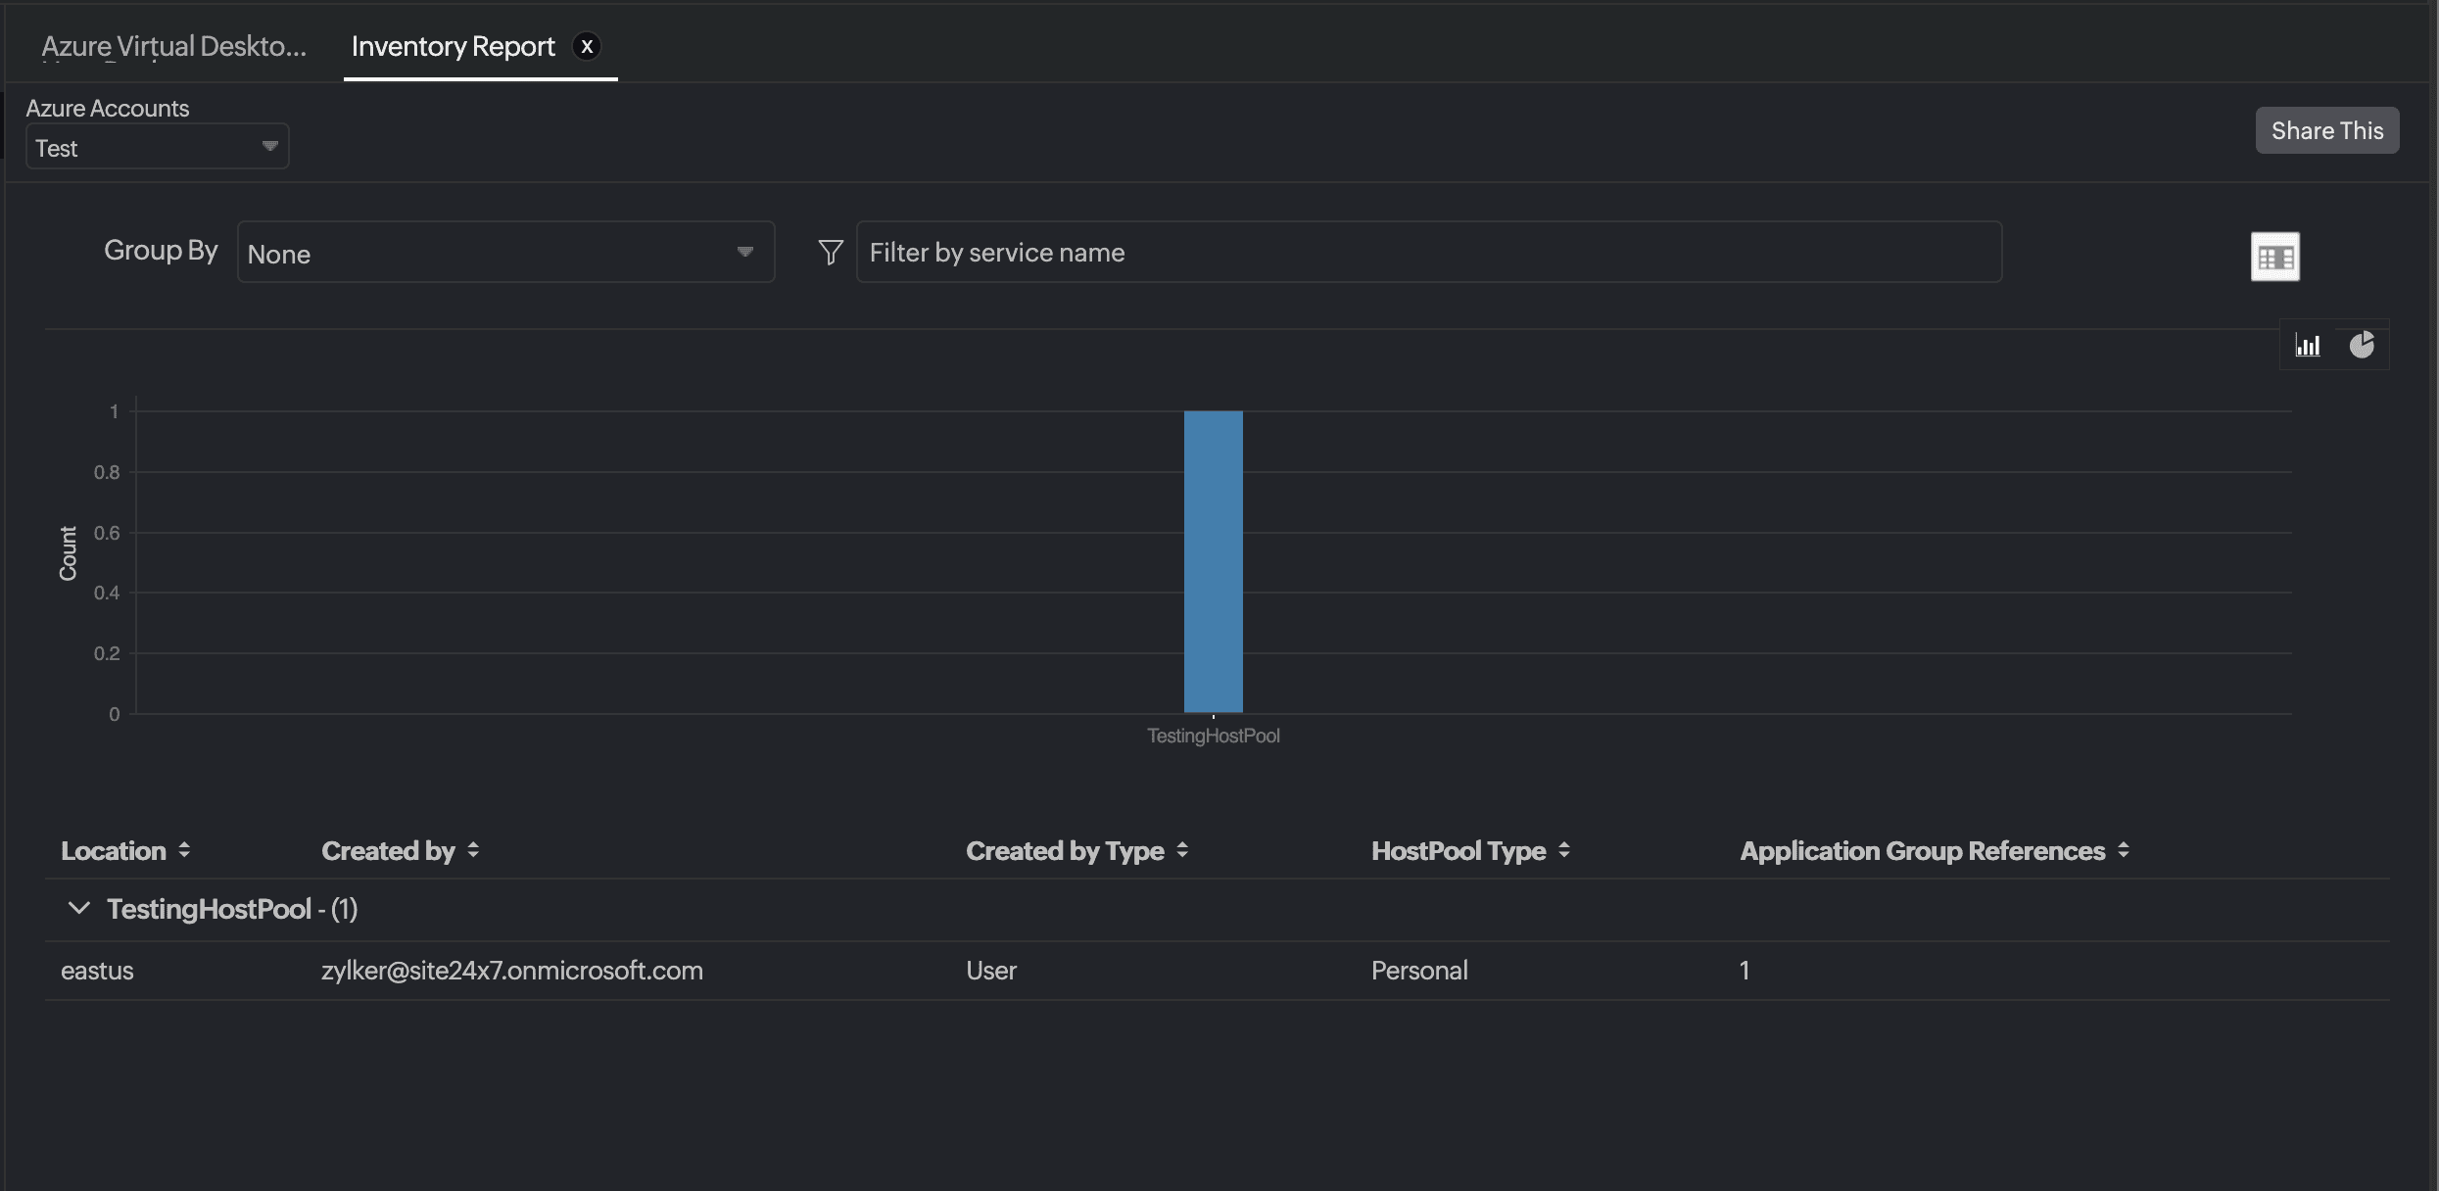Sort by Application Group References column
Screen dimensions: 2439x1191
pos(2122,850)
